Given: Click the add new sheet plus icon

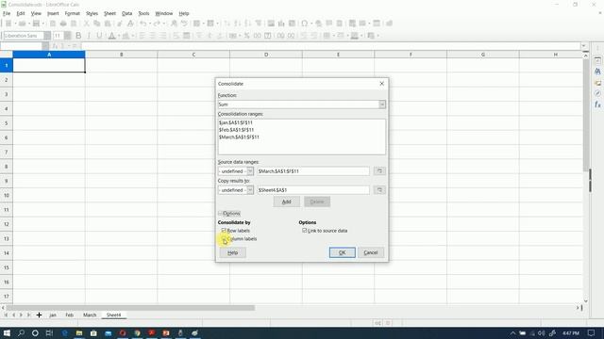Looking at the screenshot, I should click(x=39, y=315).
